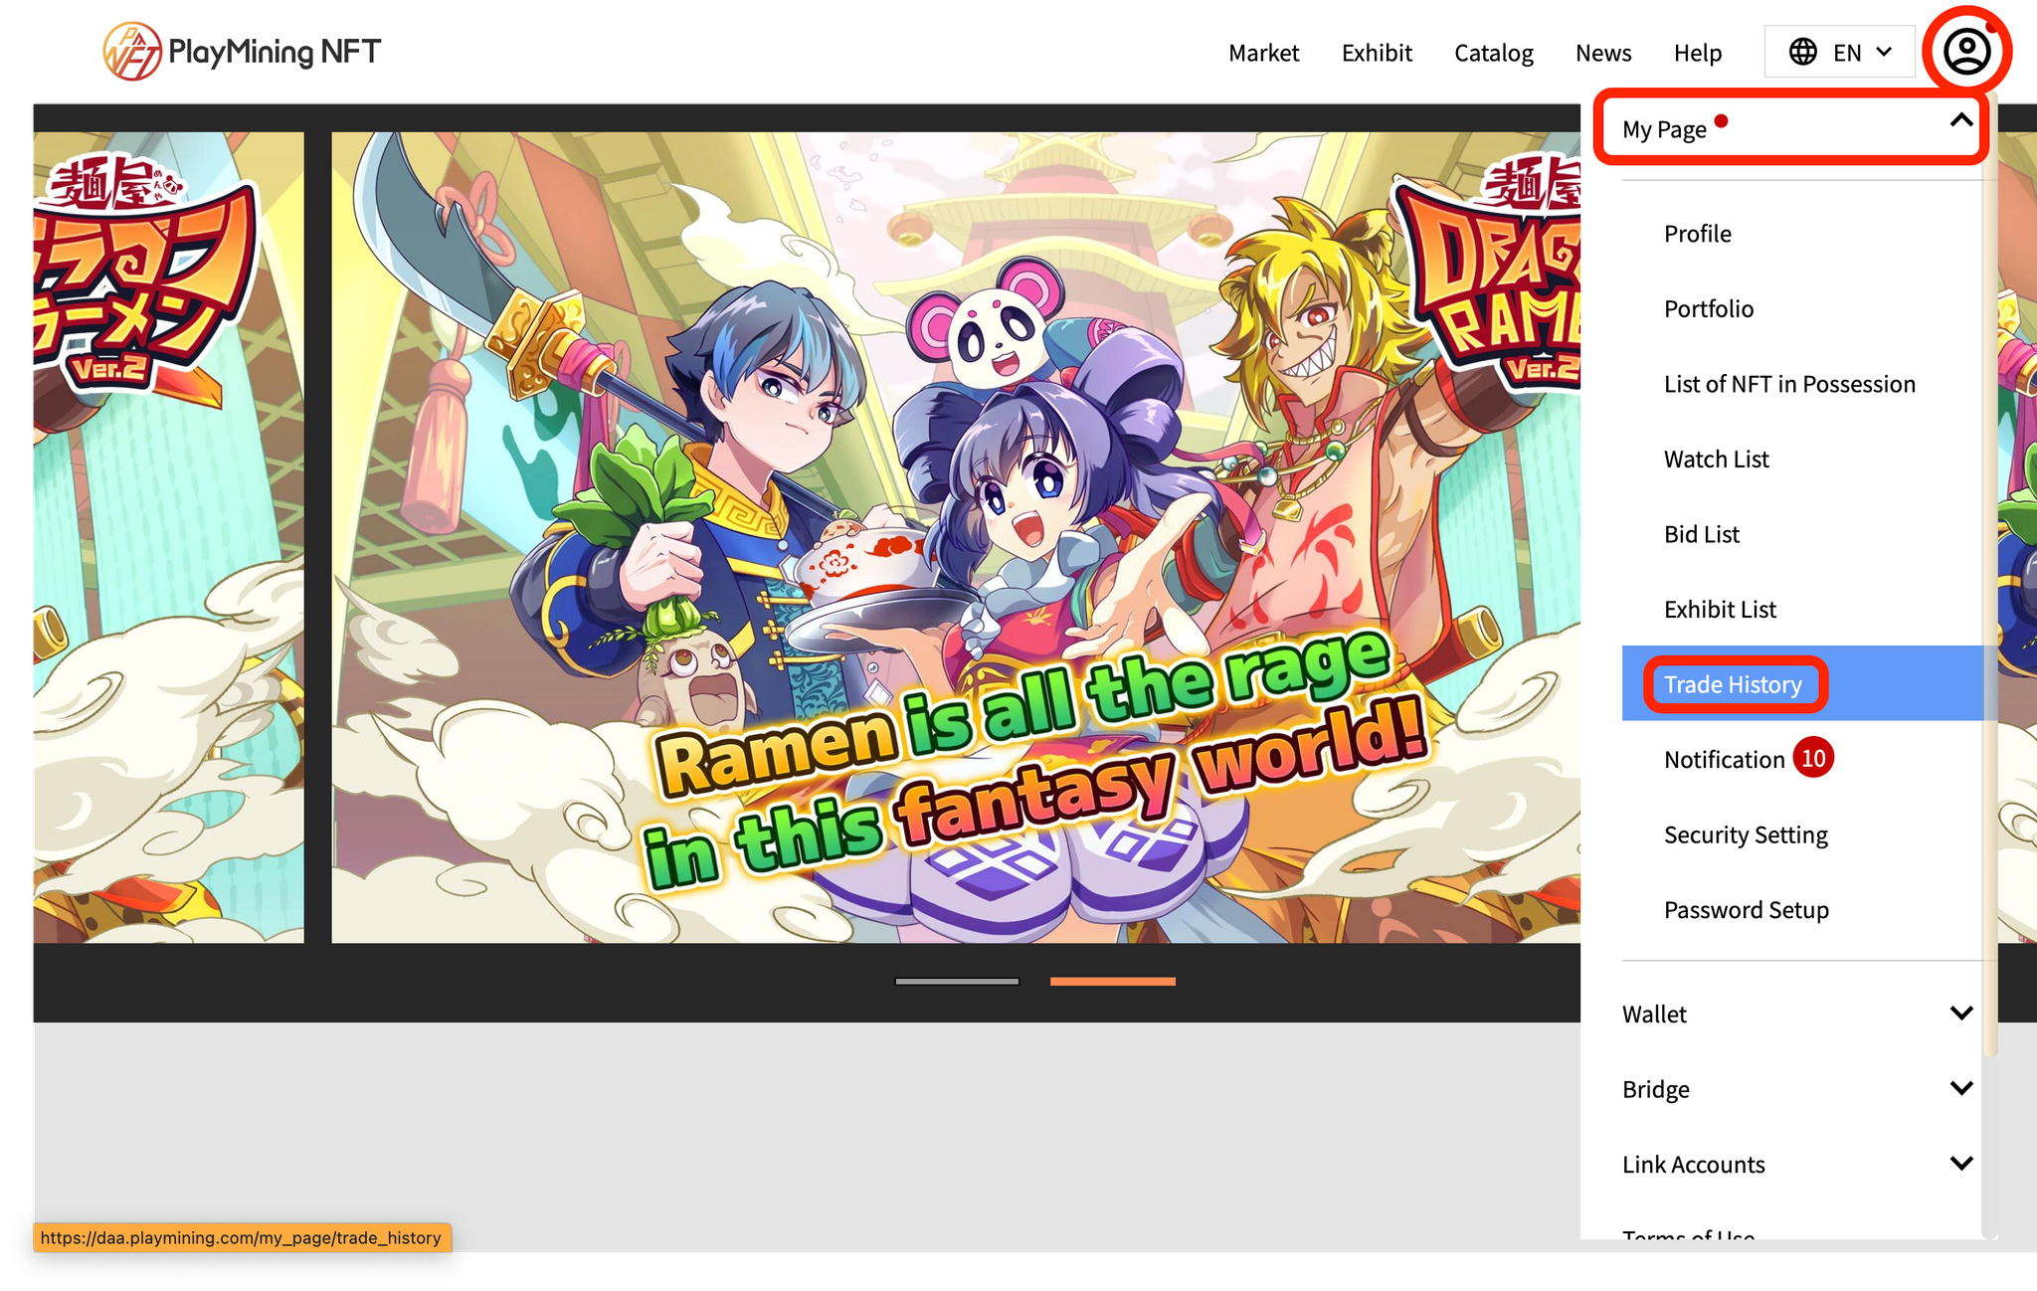Viewport: 2037px width, 1291px height.
Task: Click the user account profile icon
Action: pos(1966,52)
